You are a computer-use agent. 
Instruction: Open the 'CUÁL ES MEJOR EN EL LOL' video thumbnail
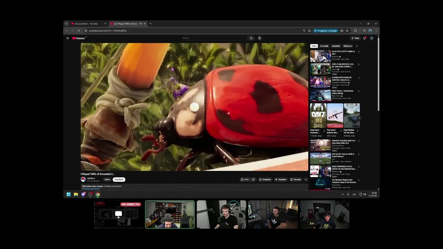tap(320, 69)
